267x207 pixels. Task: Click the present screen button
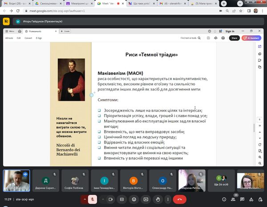click(146, 200)
